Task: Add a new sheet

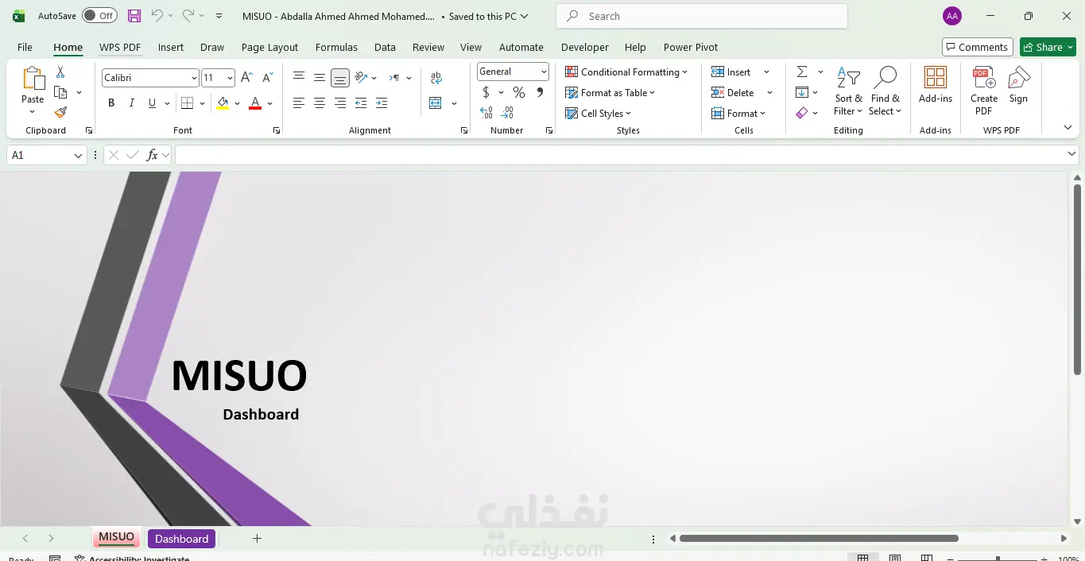Action: tap(257, 539)
